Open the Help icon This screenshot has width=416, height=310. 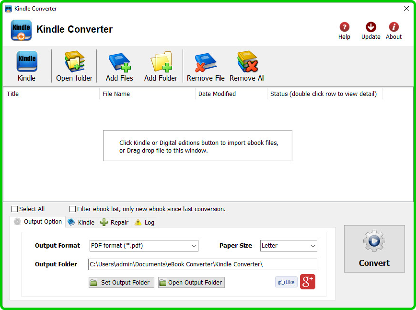click(x=344, y=31)
